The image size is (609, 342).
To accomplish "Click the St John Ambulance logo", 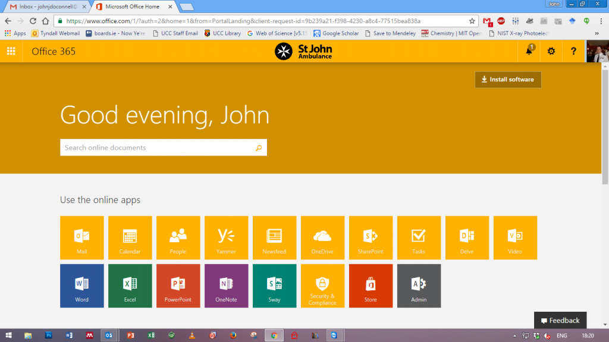I will (x=303, y=51).
